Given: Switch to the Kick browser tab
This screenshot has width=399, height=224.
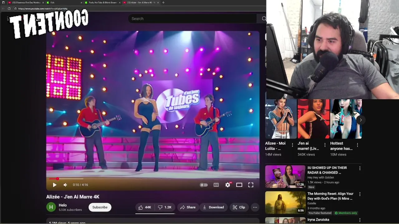Looking at the screenshot, I should tap(64, 2).
